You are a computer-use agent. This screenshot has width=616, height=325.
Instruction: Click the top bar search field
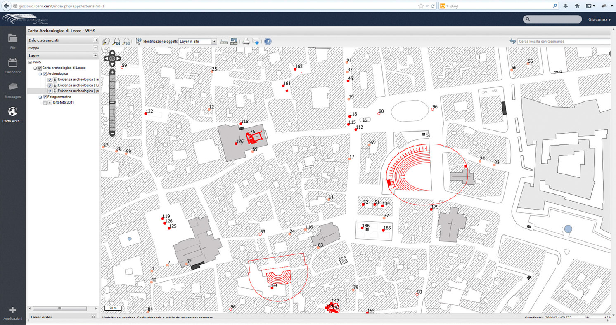(x=552, y=19)
